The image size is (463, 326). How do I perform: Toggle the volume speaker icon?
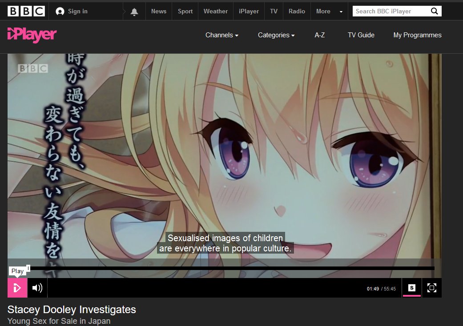tap(37, 288)
